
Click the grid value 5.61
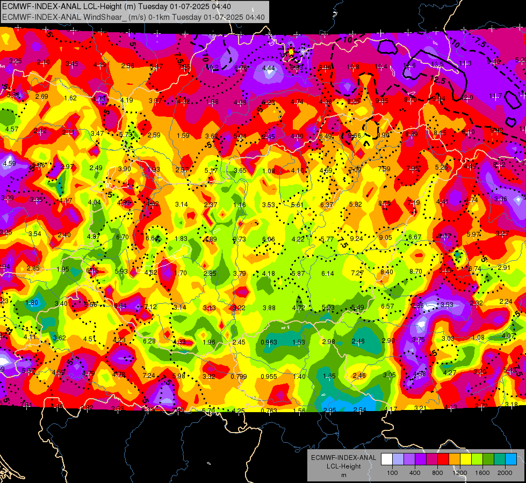pyautogui.click(x=297, y=205)
